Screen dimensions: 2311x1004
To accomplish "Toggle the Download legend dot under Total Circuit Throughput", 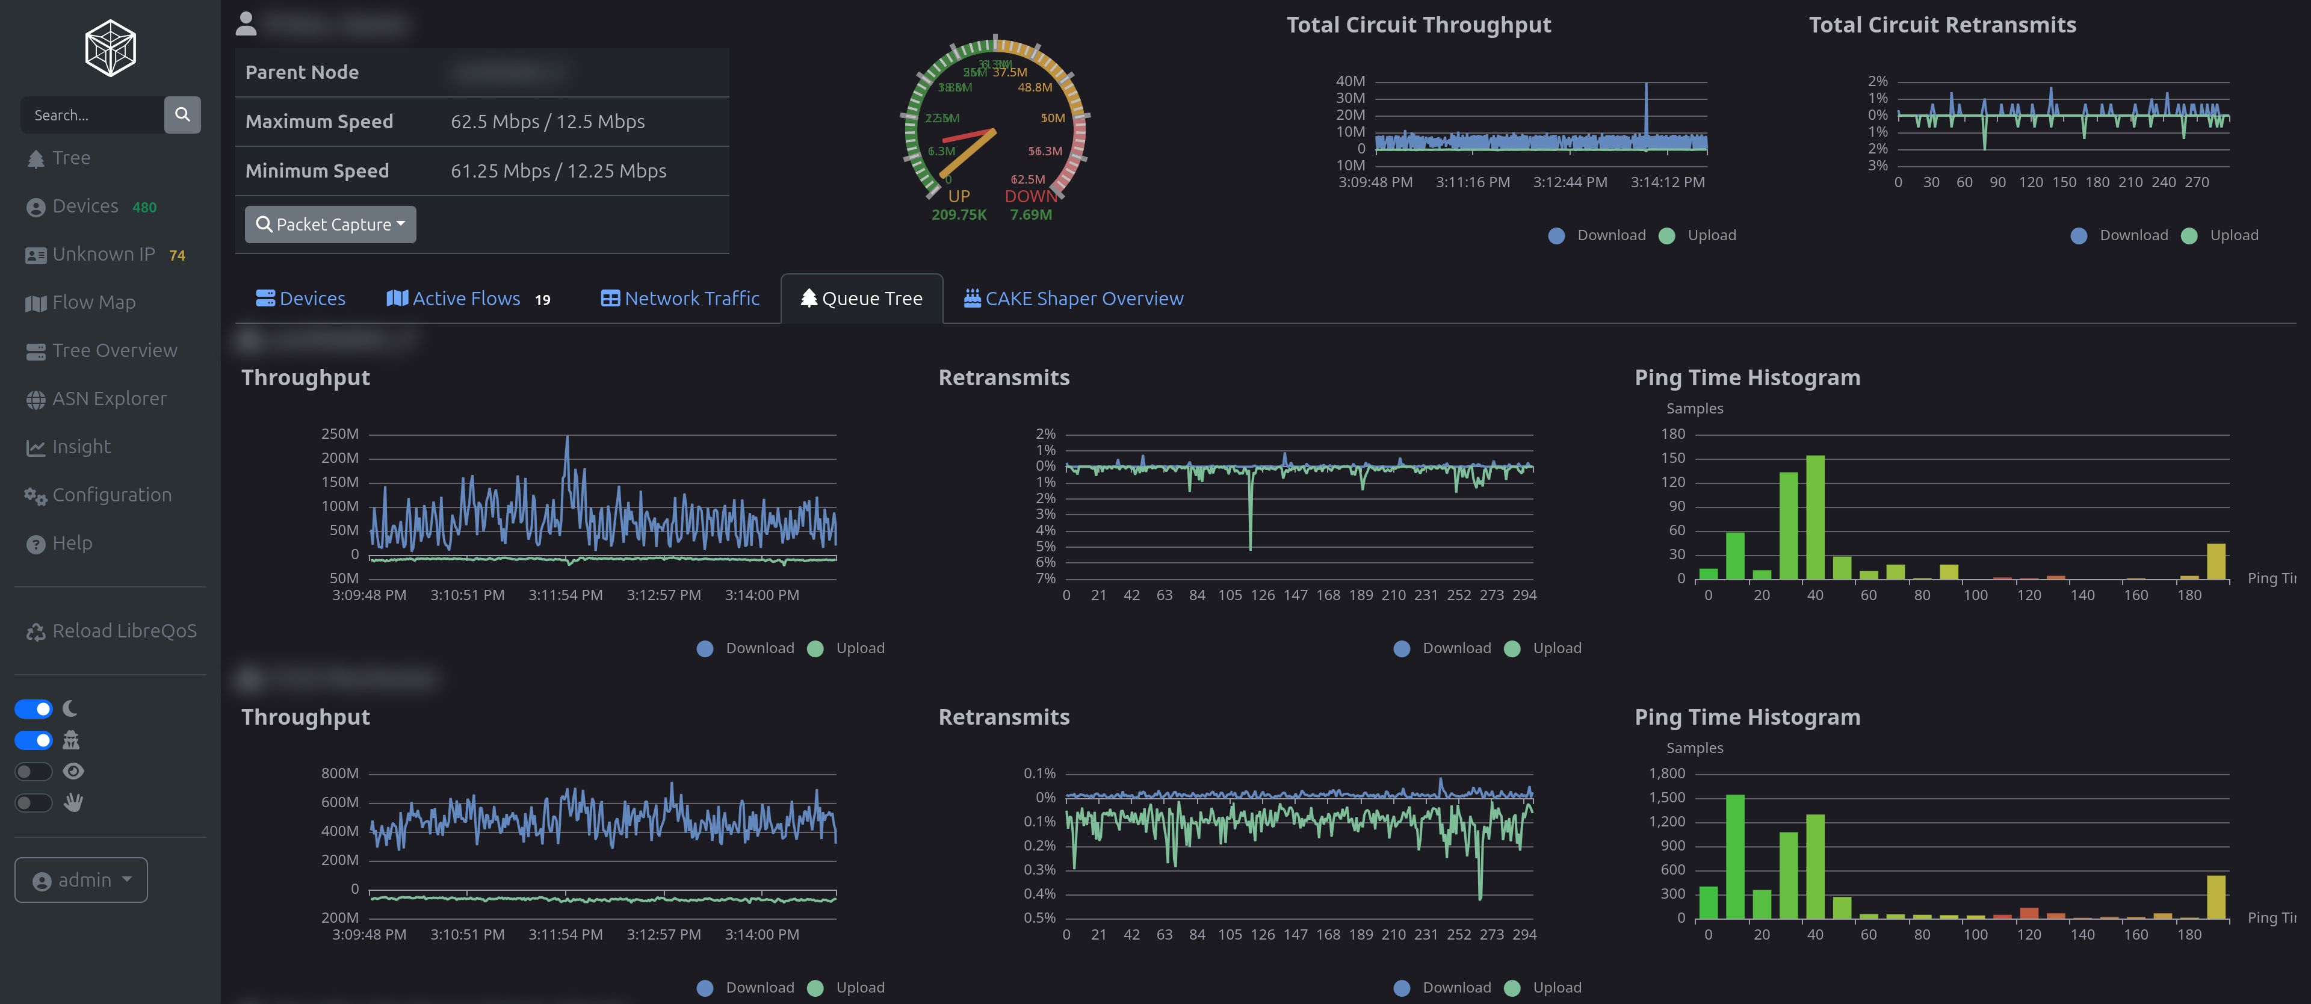I will pyautogui.click(x=1556, y=236).
